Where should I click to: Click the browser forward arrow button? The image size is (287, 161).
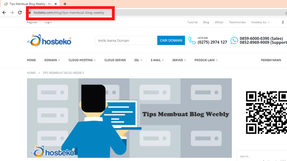point(12,13)
